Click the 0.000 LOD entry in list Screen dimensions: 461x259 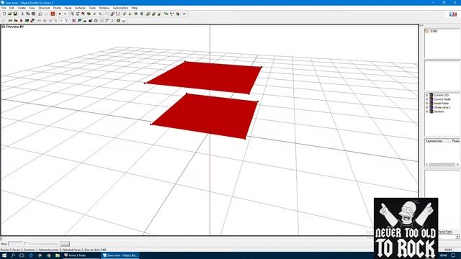[434, 31]
